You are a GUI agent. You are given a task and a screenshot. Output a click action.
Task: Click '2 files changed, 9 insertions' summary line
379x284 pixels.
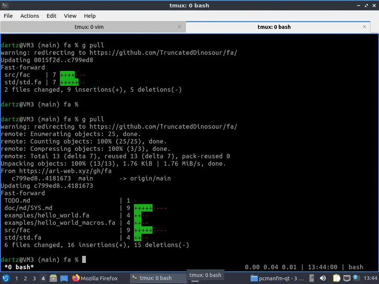pos(93,89)
